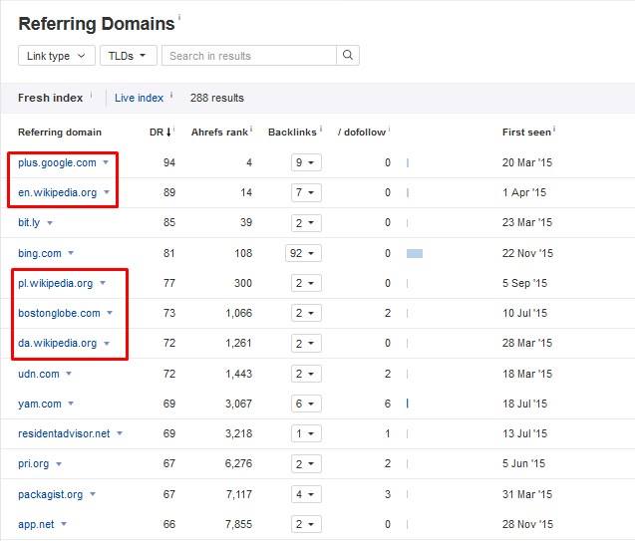Click the search magnifier icon
635x541 pixels.
348,56
